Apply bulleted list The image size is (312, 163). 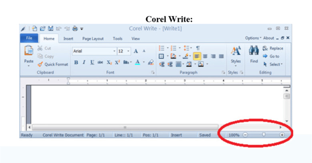tap(162, 48)
